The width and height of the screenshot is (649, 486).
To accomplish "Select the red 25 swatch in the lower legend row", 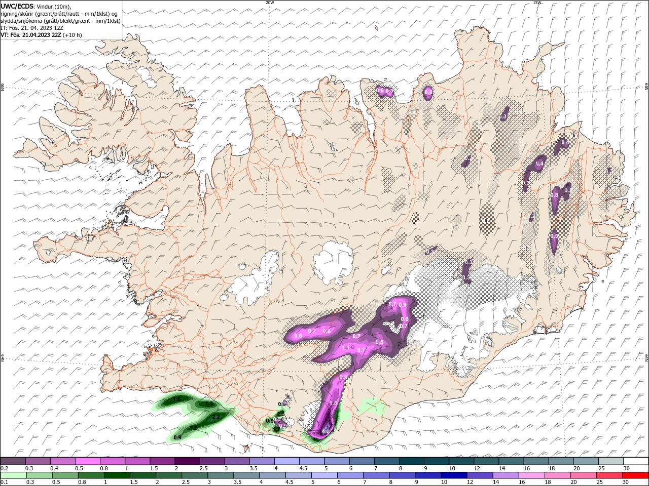I will pos(609,475).
